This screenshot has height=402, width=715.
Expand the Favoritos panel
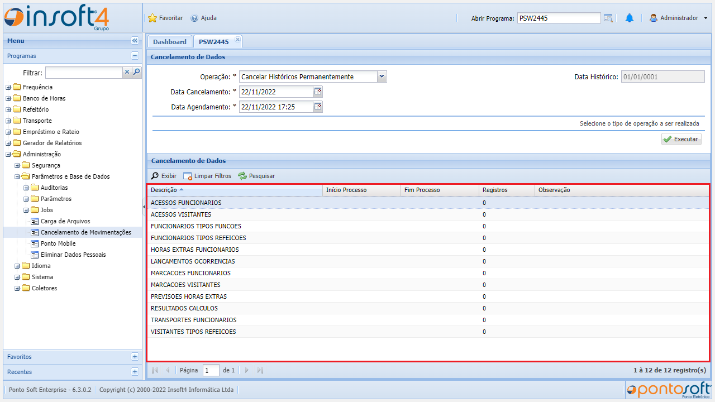pyautogui.click(x=135, y=357)
